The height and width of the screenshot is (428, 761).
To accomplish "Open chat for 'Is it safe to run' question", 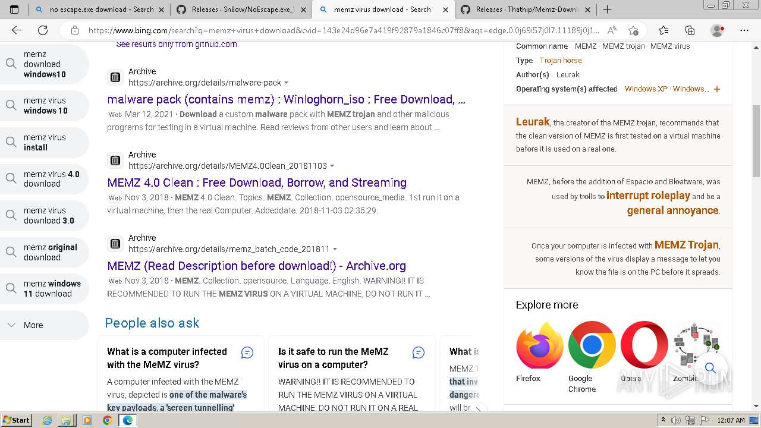I will (419, 353).
